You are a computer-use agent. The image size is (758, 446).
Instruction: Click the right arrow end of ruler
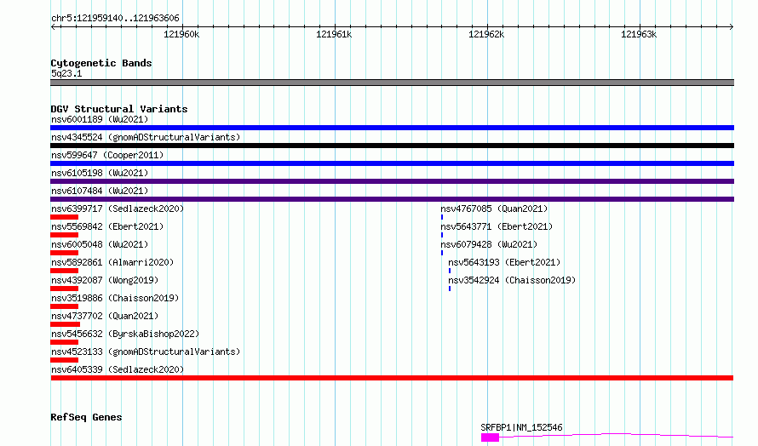[732, 26]
